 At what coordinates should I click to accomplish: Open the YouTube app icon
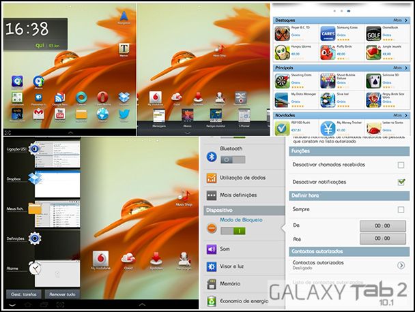(x=60, y=113)
